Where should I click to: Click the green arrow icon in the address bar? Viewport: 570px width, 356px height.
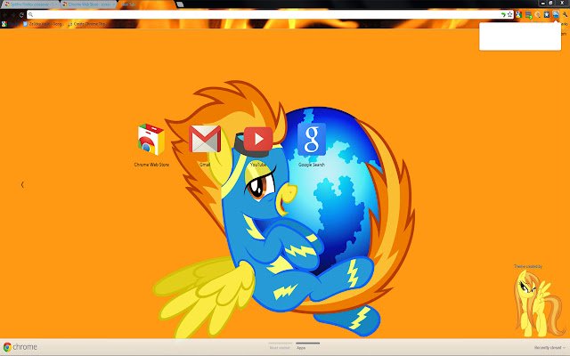(x=503, y=14)
